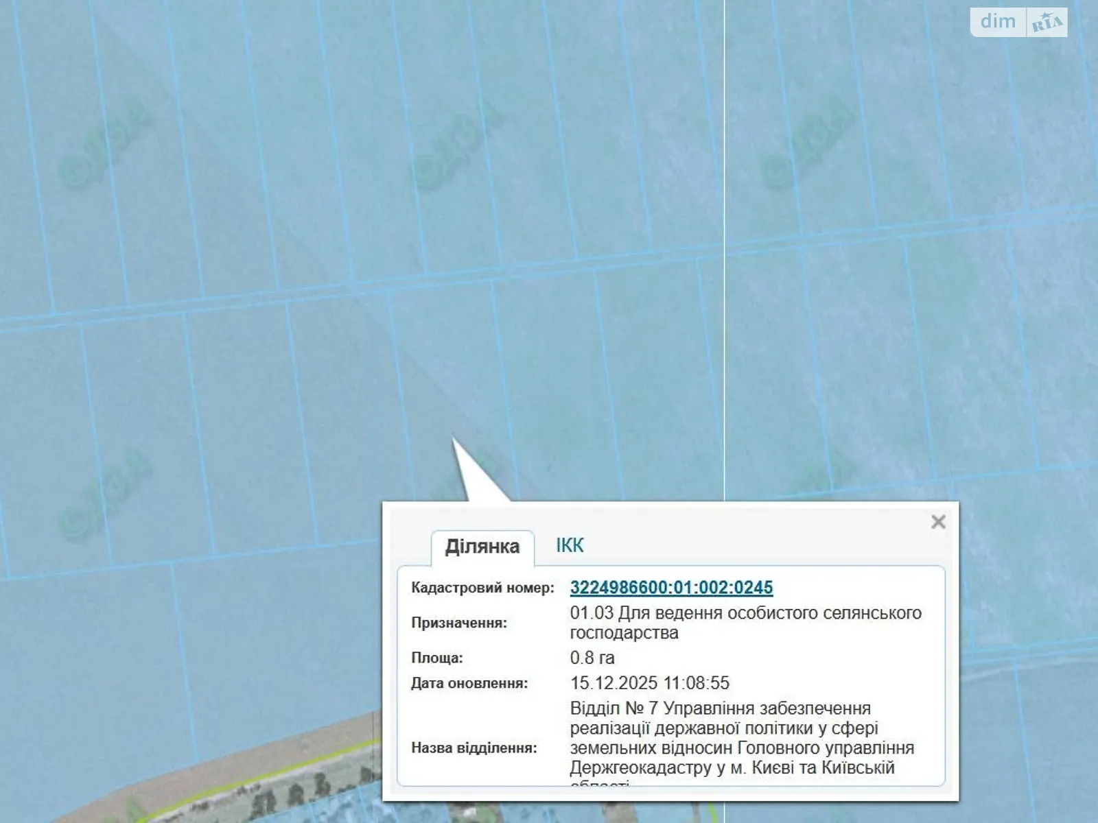Switch to the ІКК tab
The width and height of the screenshot is (1098, 823).
570,545
